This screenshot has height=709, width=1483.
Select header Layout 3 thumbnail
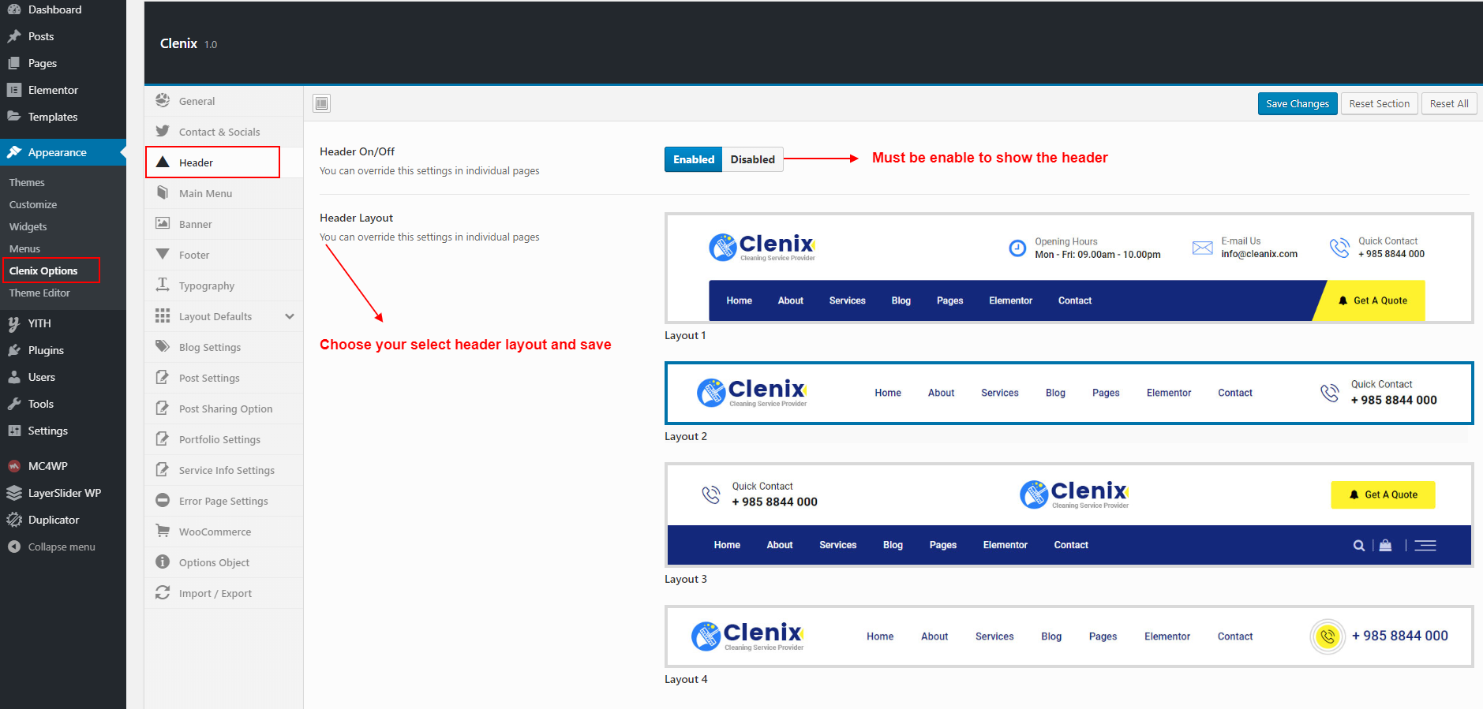tap(1069, 515)
